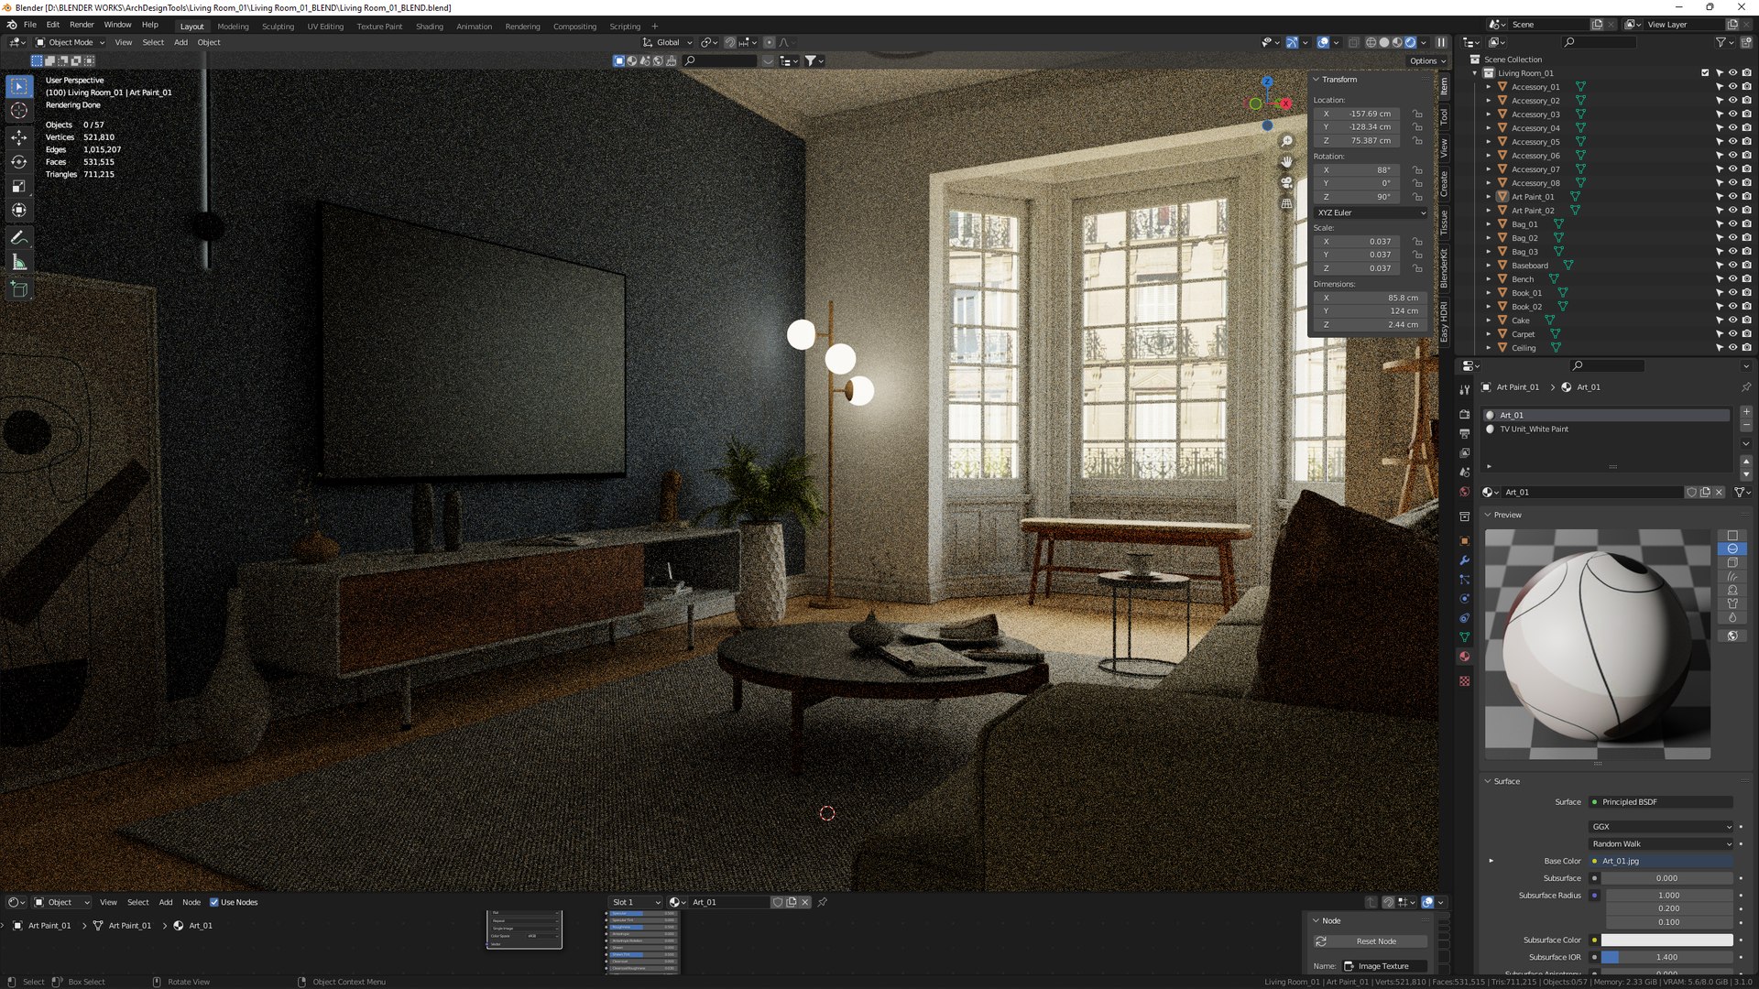Select the Add Cube tool

19,290
